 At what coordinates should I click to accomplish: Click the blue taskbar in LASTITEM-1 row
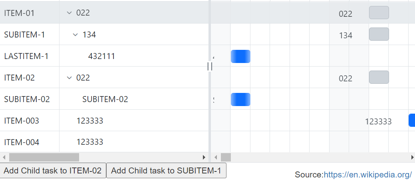(x=240, y=56)
